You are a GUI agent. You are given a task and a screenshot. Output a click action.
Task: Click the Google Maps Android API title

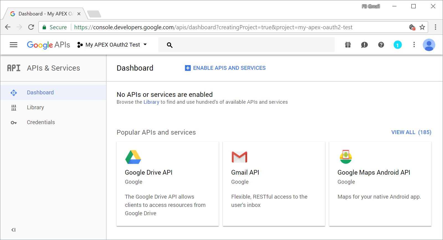point(374,172)
